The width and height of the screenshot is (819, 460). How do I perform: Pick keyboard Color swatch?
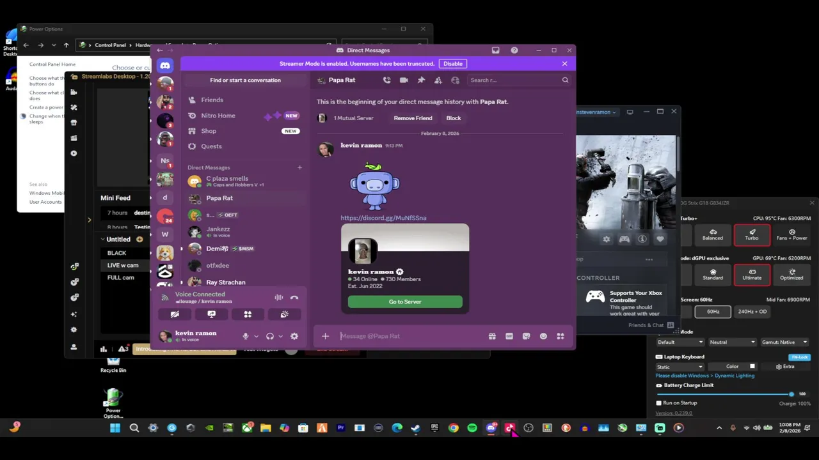coord(752,367)
